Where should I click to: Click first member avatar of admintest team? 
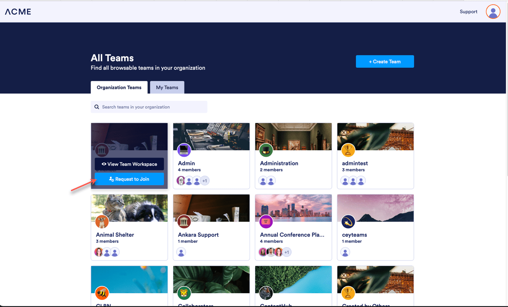(x=345, y=181)
